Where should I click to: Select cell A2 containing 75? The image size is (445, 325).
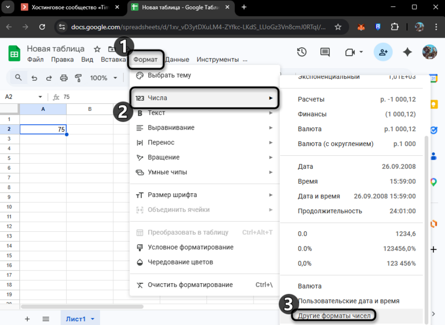(43, 129)
